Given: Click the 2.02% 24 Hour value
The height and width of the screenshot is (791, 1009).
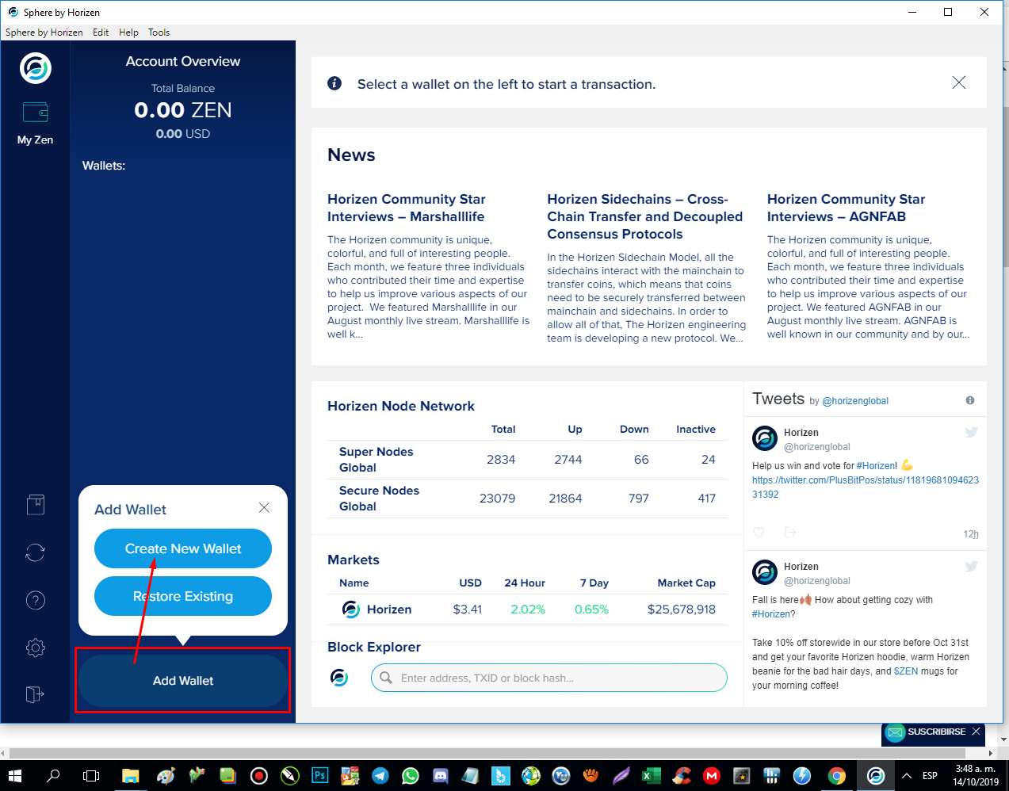Looking at the screenshot, I should coord(528,609).
